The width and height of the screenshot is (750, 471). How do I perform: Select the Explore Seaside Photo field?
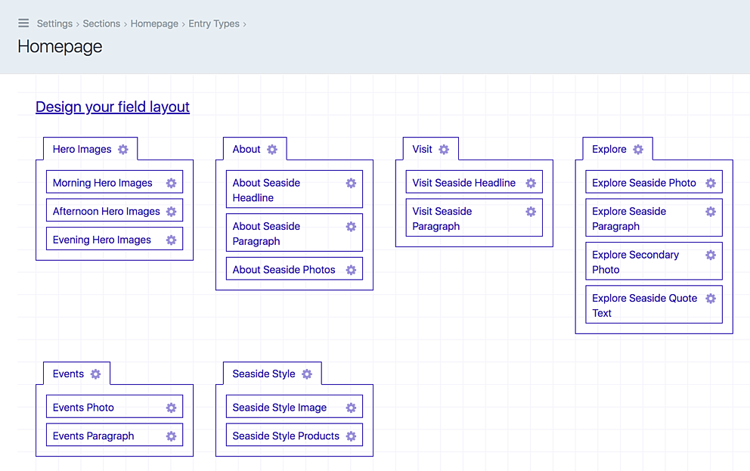click(654, 182)
